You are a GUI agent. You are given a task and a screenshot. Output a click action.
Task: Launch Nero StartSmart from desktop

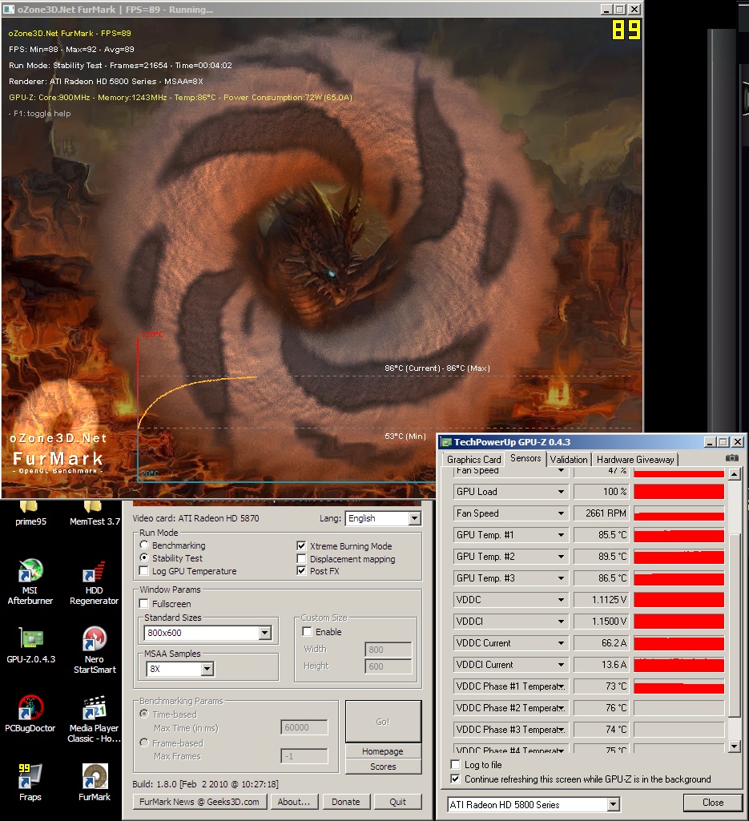coord(95,650)
